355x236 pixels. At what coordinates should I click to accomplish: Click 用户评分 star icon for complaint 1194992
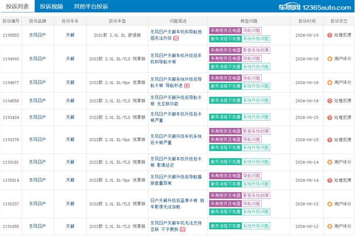[x=330, y=59]
